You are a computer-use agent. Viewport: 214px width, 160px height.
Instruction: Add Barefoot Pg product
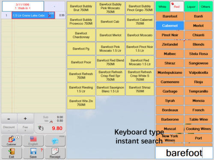pyautogui.click(x=81, y=49)
